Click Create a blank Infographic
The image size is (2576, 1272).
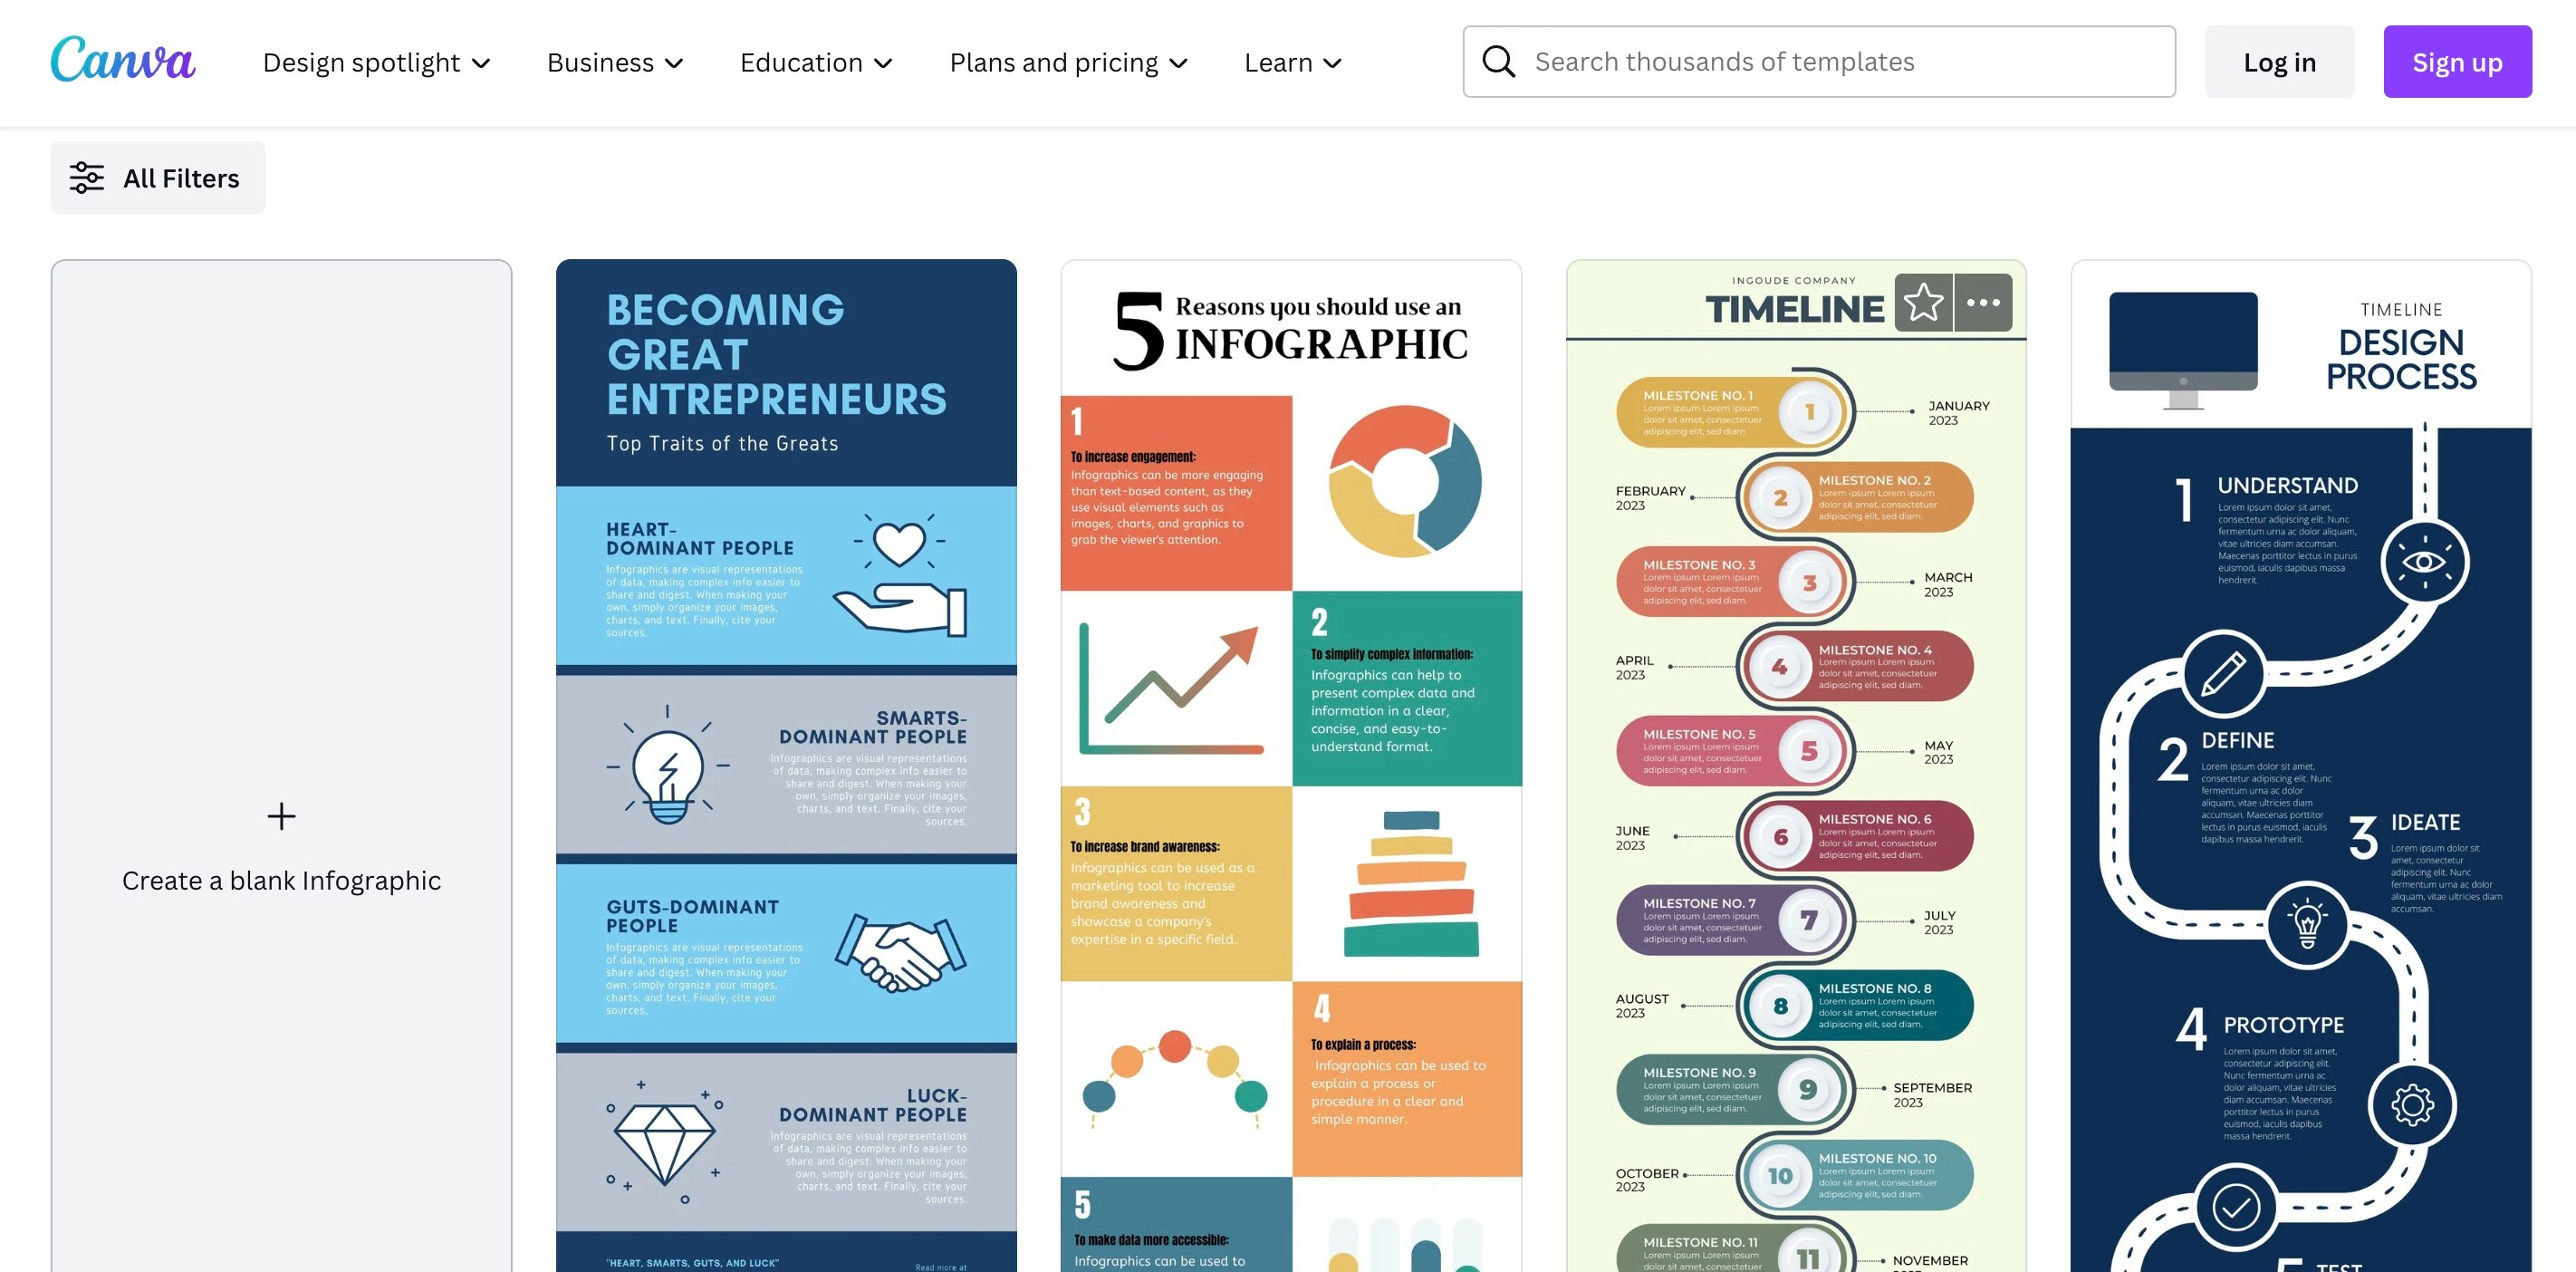click(281, 878)
